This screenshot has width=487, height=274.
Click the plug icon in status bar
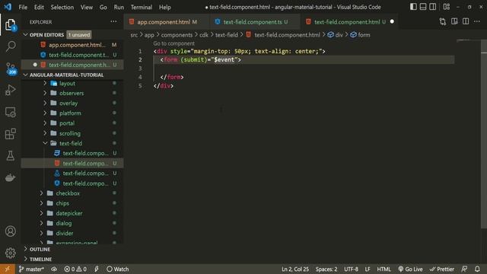point(97,269)
